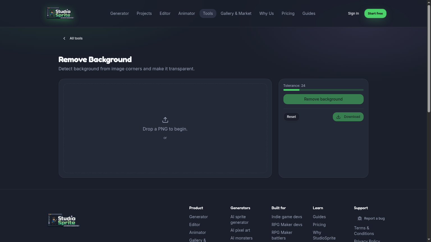Open footer Pricing link under Learn
The height and width of the screenshot is (242, 431).
click(x=319, y=225)
